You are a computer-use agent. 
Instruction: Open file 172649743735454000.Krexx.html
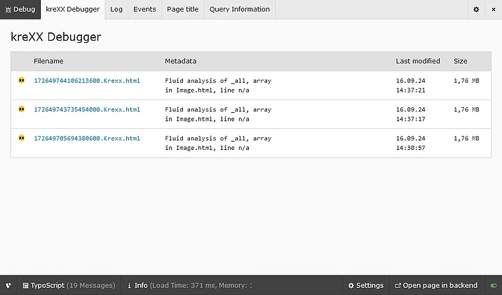point(87,109)
